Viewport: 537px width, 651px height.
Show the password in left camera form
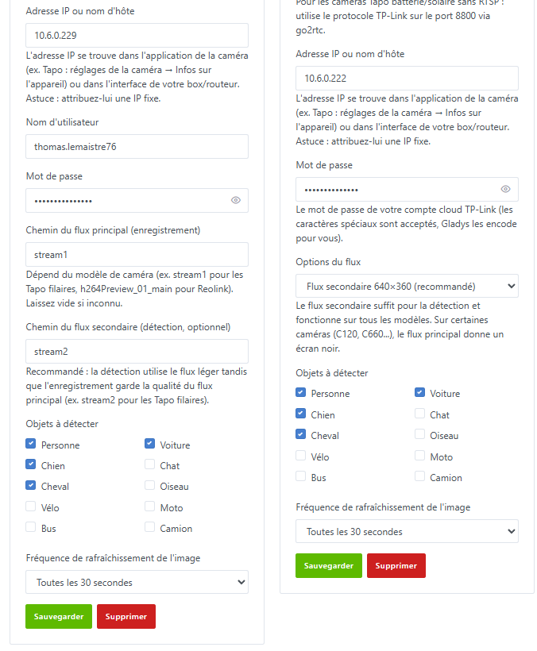coord(235,200)
